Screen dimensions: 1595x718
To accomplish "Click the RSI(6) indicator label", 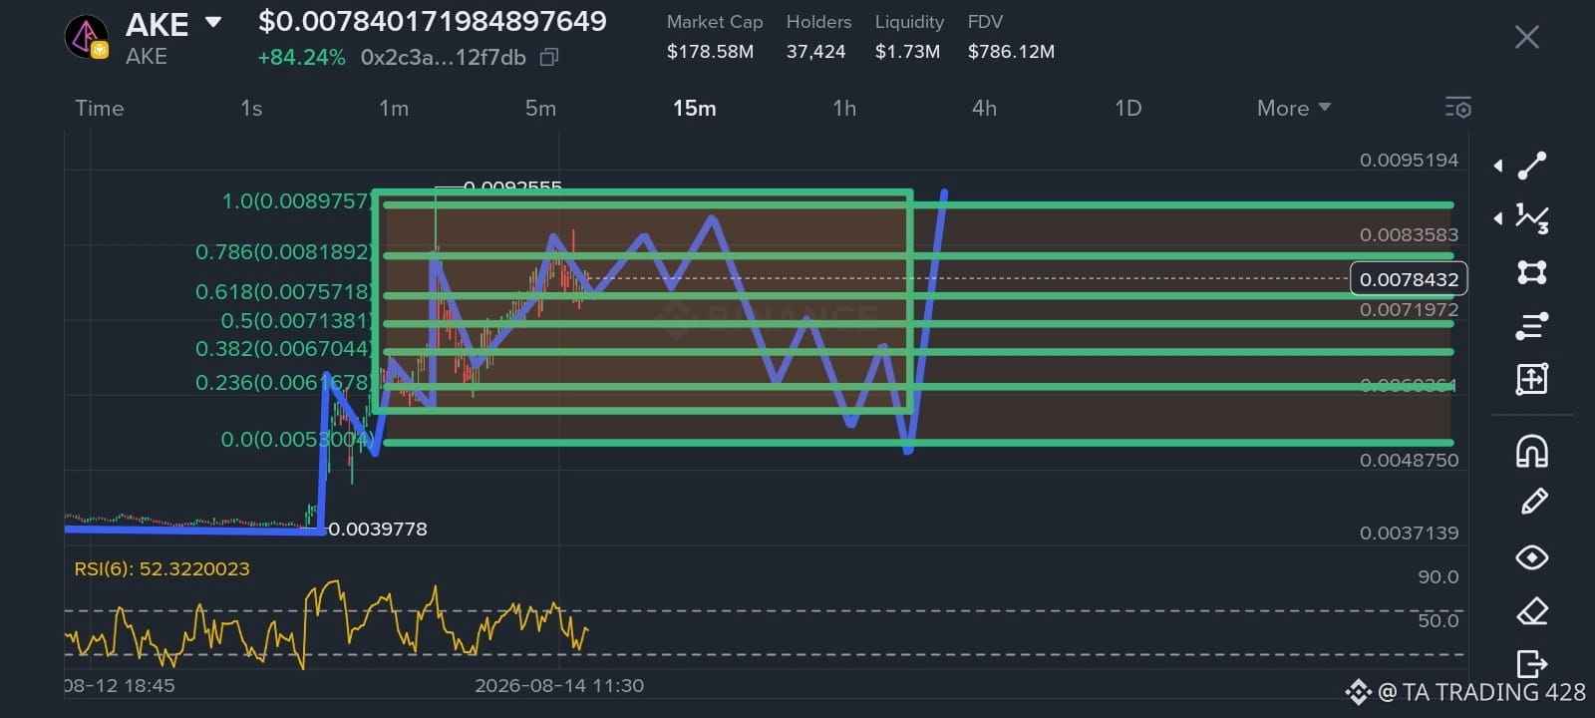I will click(161, 569).
